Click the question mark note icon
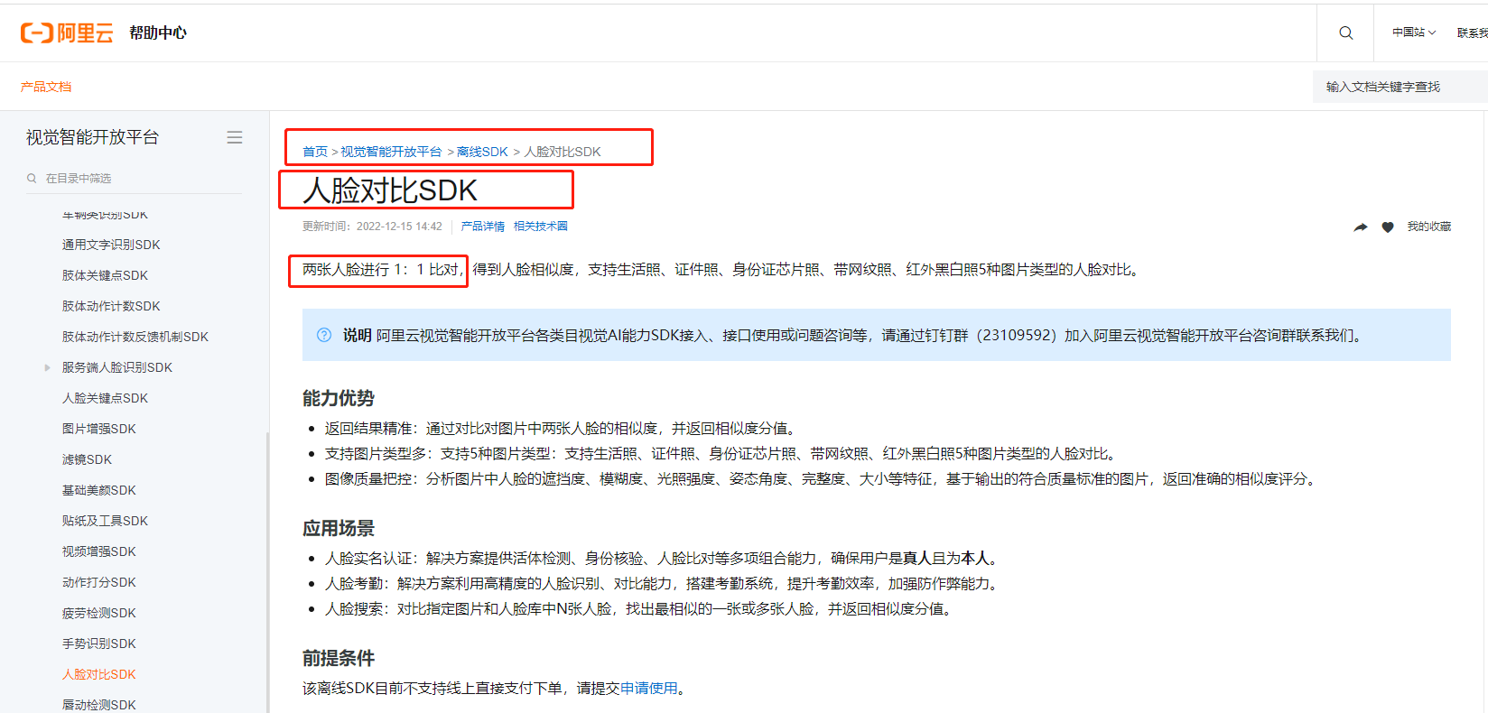 click(x=324, y=335)
